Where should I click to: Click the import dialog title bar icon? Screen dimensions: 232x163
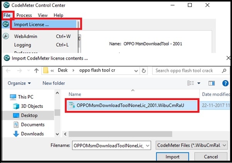tap(7, 58)
